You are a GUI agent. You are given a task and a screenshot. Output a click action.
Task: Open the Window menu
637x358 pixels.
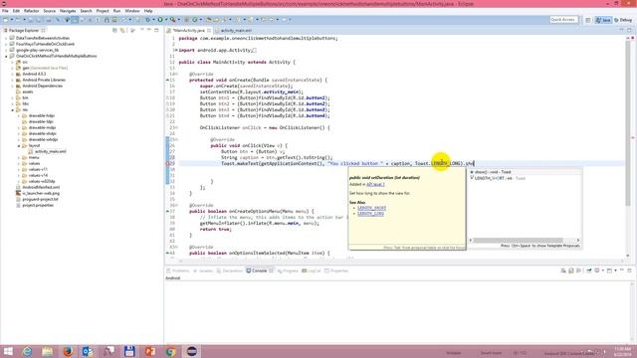tap(132, 11)
